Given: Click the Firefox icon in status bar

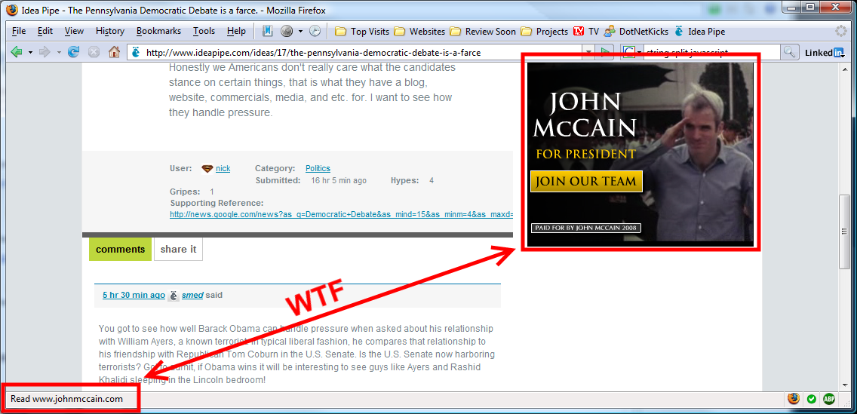Looking at the screenshot, I should [794, 399].
